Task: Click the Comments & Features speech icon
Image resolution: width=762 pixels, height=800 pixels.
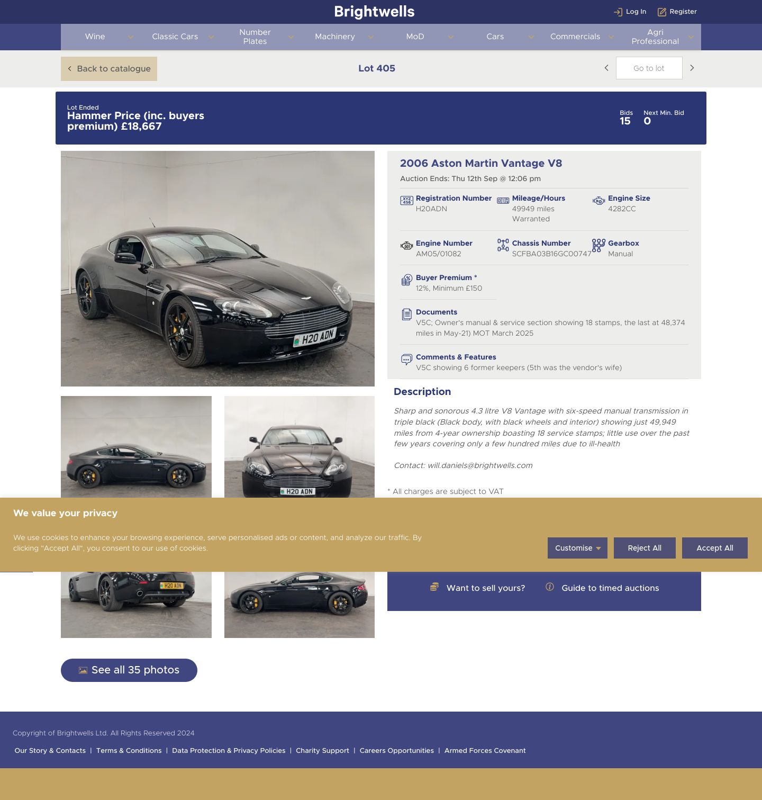Action: 406,359
